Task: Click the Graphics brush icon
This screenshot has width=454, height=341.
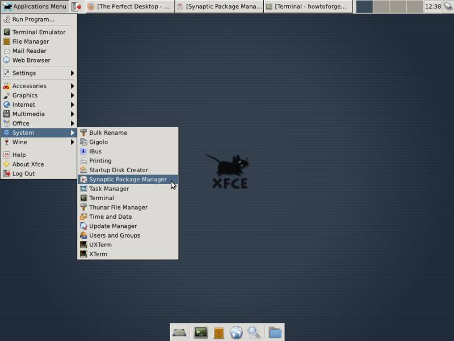Action: click(x=7, y=95)
